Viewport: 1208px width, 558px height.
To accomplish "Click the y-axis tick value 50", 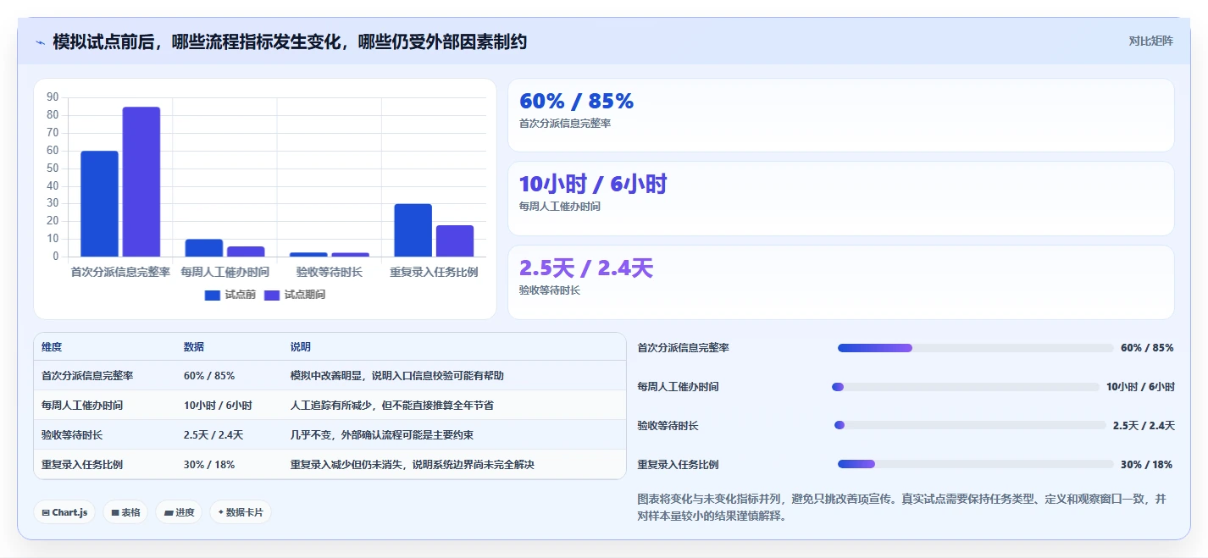I will pos(53,168).
